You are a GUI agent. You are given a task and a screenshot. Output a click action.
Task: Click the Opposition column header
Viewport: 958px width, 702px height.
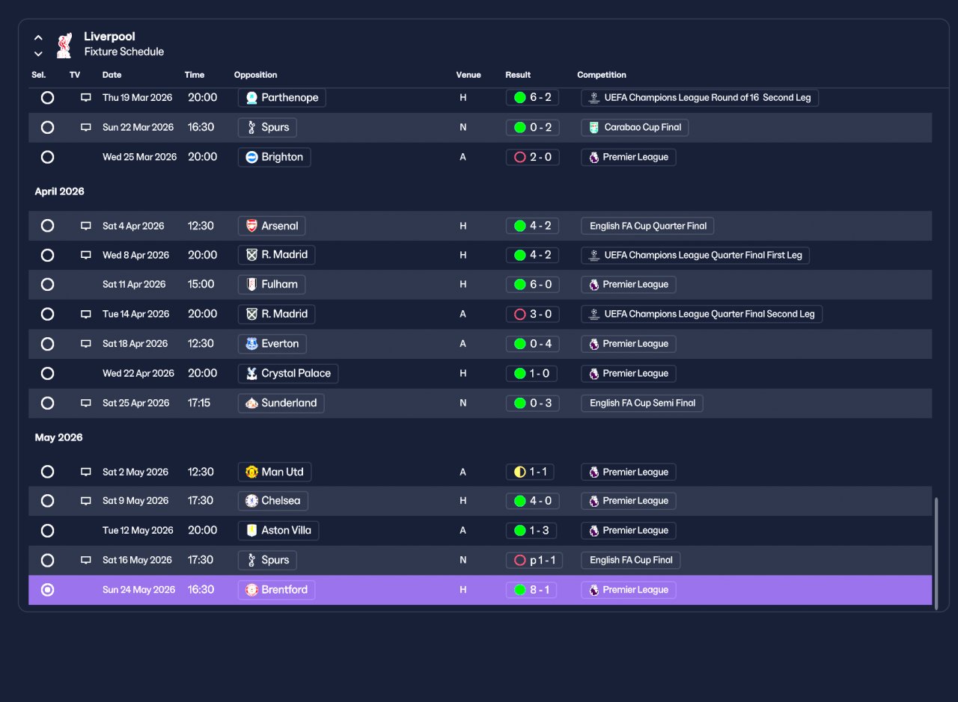[x=255, y=75]
